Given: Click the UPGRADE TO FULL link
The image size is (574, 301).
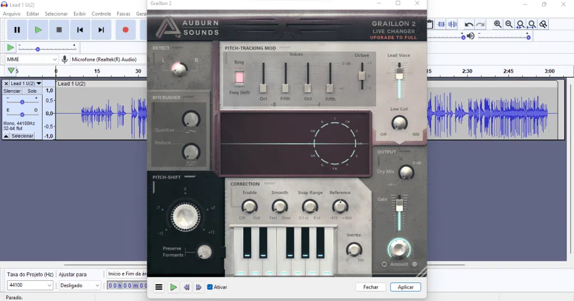Looking at the screenshot, I should click(393, 37).
